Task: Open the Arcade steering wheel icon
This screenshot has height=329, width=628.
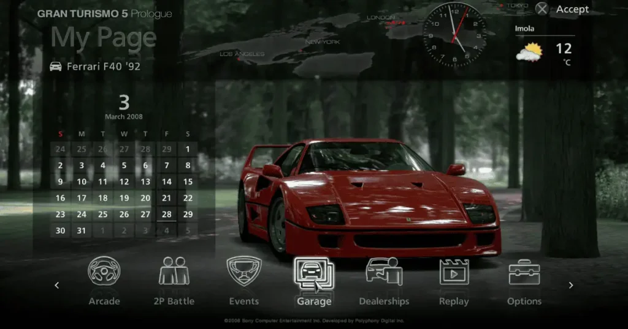Action: pyautogui.click(x=104, y=271)
